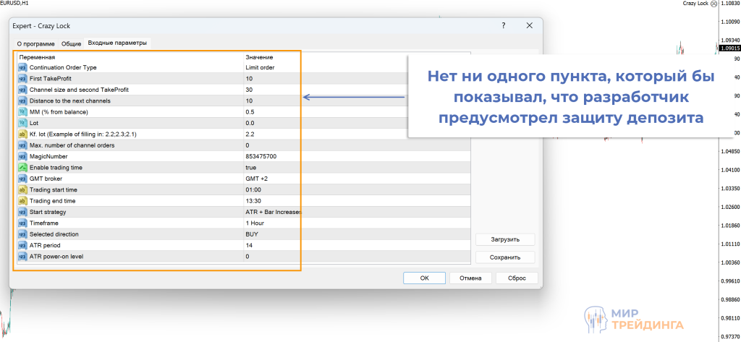Click the Timeframe row icon

(22, 223)
